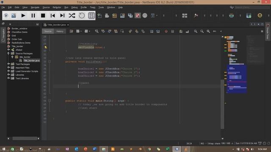Select Title_border.java in project tree

tap(31, 61)
